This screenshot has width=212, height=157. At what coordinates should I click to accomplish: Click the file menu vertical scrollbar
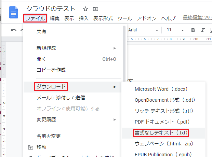[124, 54]
